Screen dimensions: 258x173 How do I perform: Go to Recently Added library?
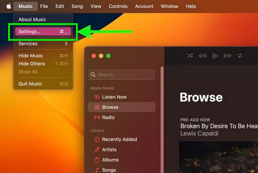pos(119,139)
